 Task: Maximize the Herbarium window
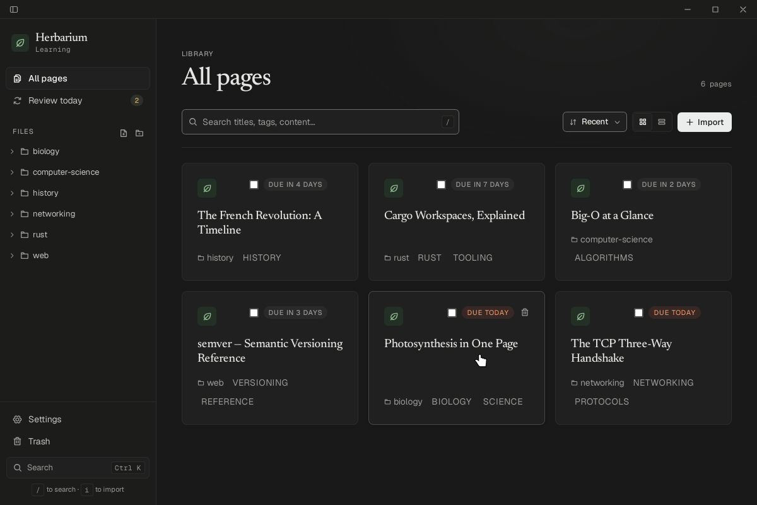(715, 9)
